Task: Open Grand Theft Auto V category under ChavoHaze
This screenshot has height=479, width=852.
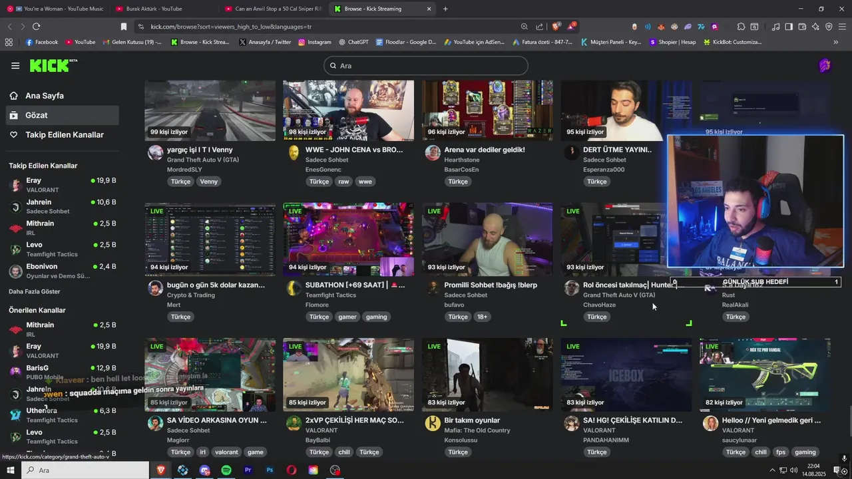Action: pyautogui.click(x=619, y=295)
